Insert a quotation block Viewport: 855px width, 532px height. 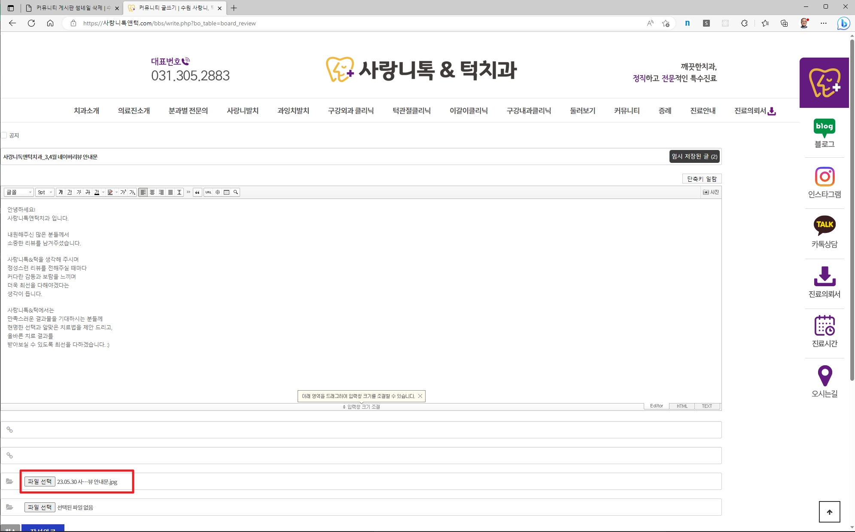click(x=198, y=192)
